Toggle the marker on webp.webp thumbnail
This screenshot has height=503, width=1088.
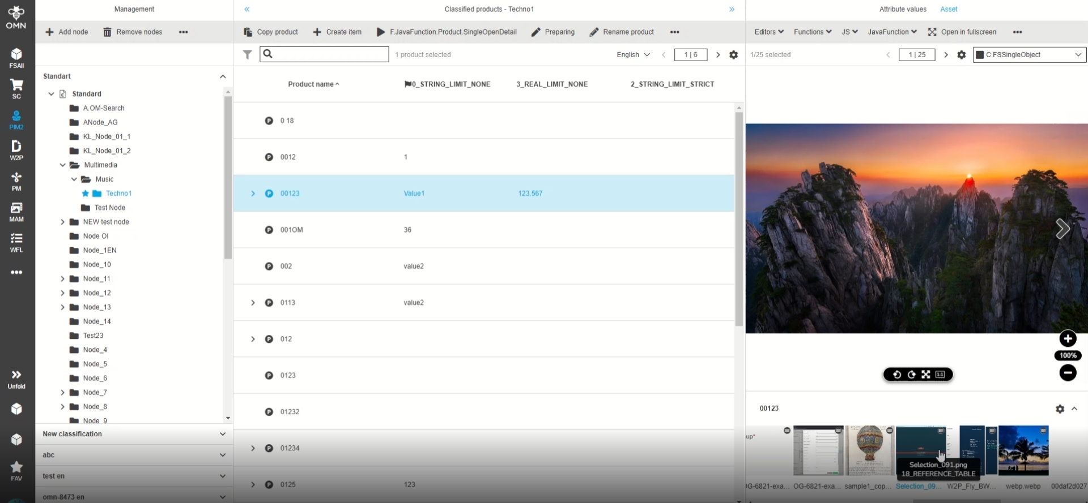(1043, 431)
